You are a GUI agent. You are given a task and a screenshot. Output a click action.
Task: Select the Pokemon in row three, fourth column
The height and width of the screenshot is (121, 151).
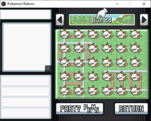[108, 62]
